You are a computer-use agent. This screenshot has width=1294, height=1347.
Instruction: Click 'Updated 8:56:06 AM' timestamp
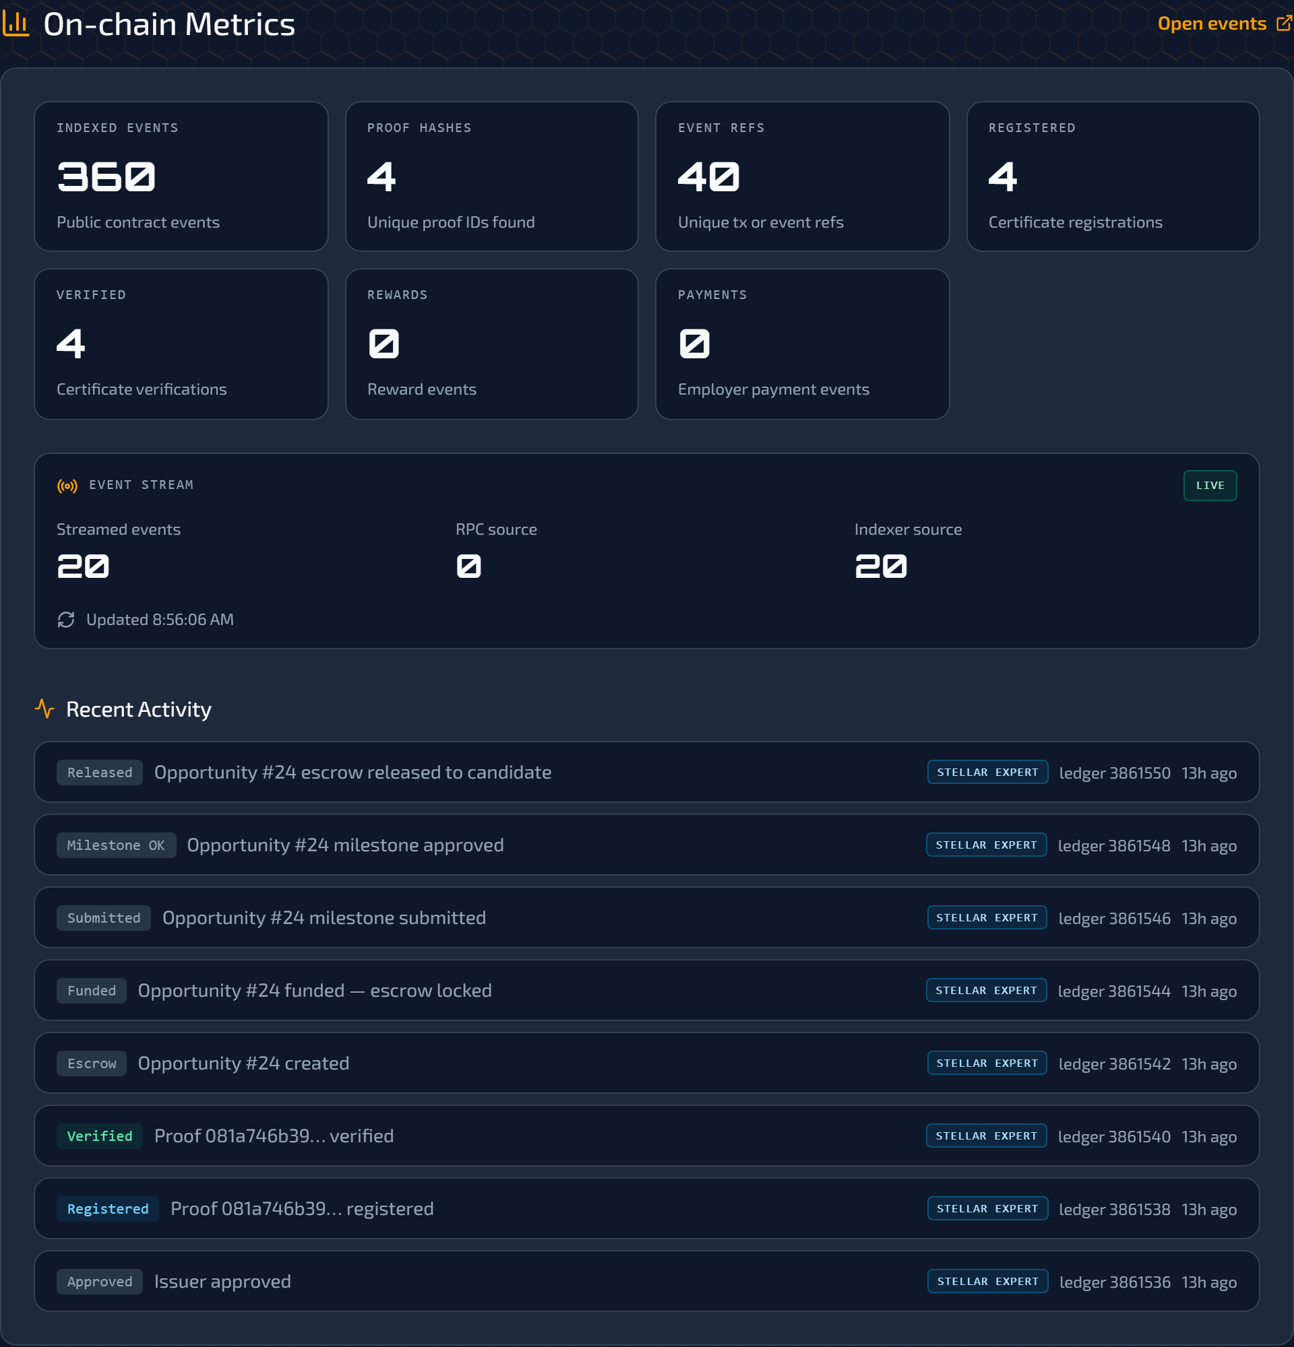[x=160, y=620]
